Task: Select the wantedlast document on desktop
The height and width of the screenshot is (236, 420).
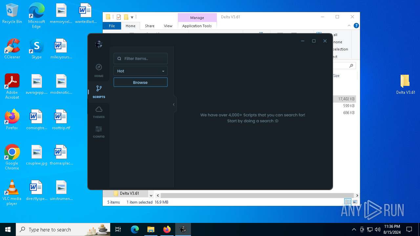Action: (86, 14)
